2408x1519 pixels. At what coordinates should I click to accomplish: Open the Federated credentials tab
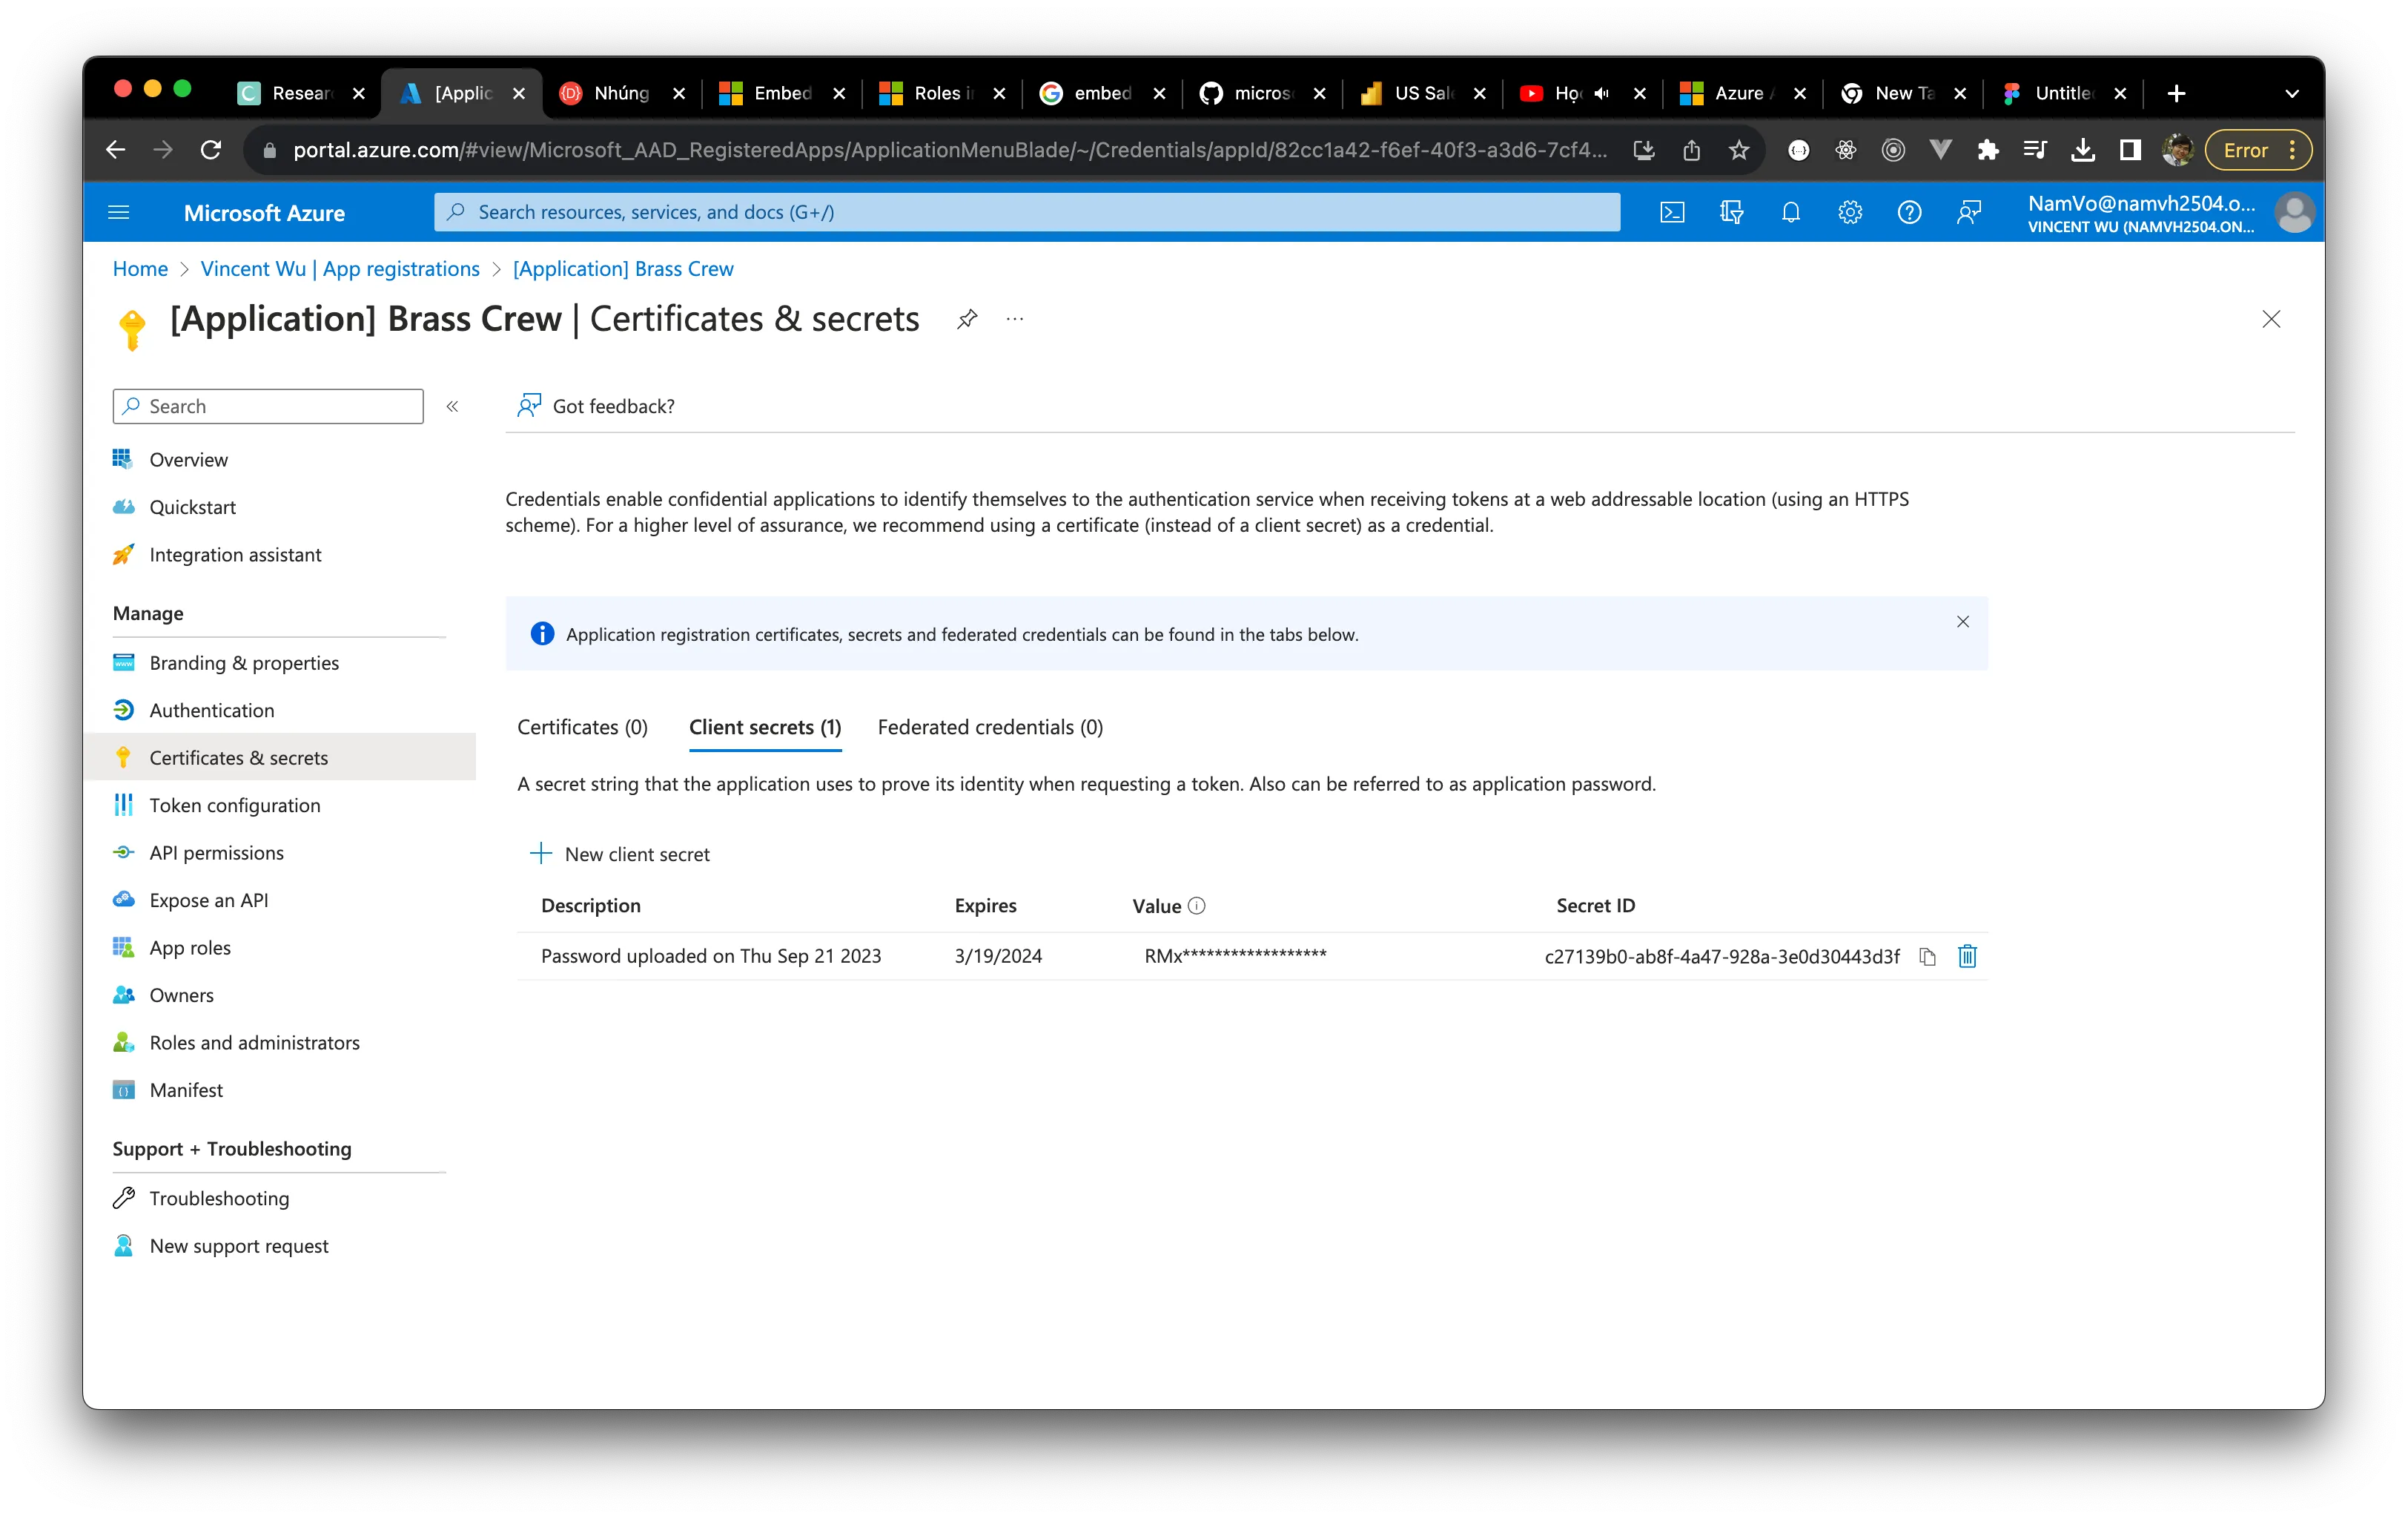coord(989,728)
